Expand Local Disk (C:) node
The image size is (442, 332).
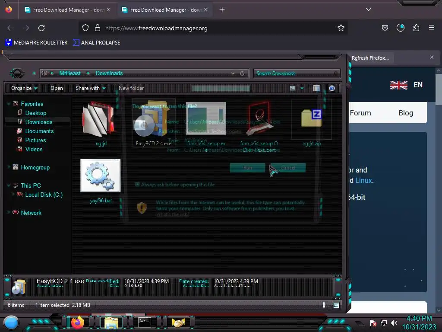[x=13, y=194]
